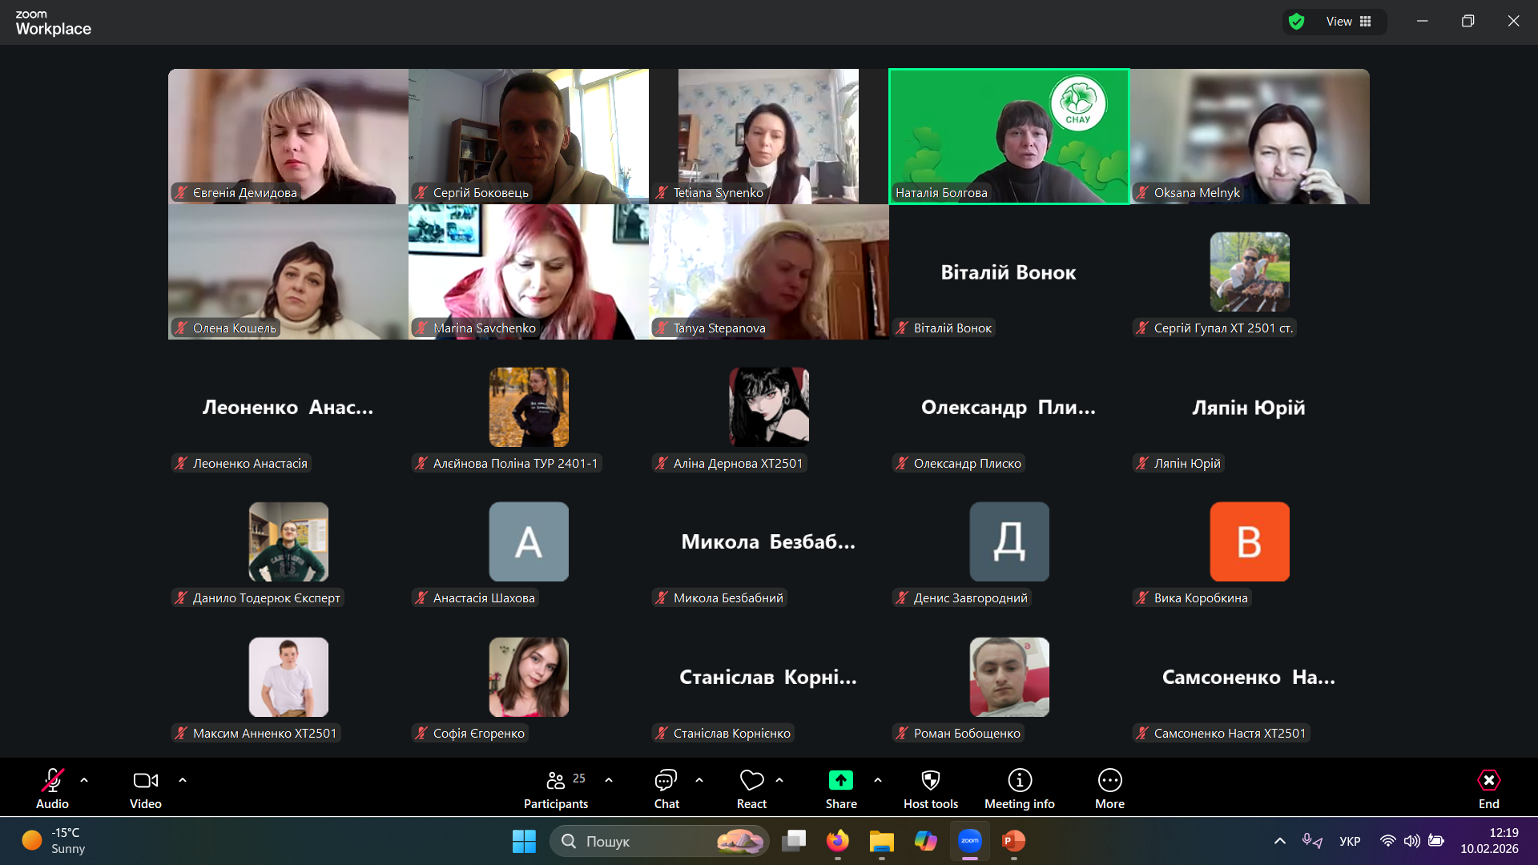Expand the arrow beside Participants
Image resolution: width=1538 pixels, height=865 pixels.
pos(609,780)
